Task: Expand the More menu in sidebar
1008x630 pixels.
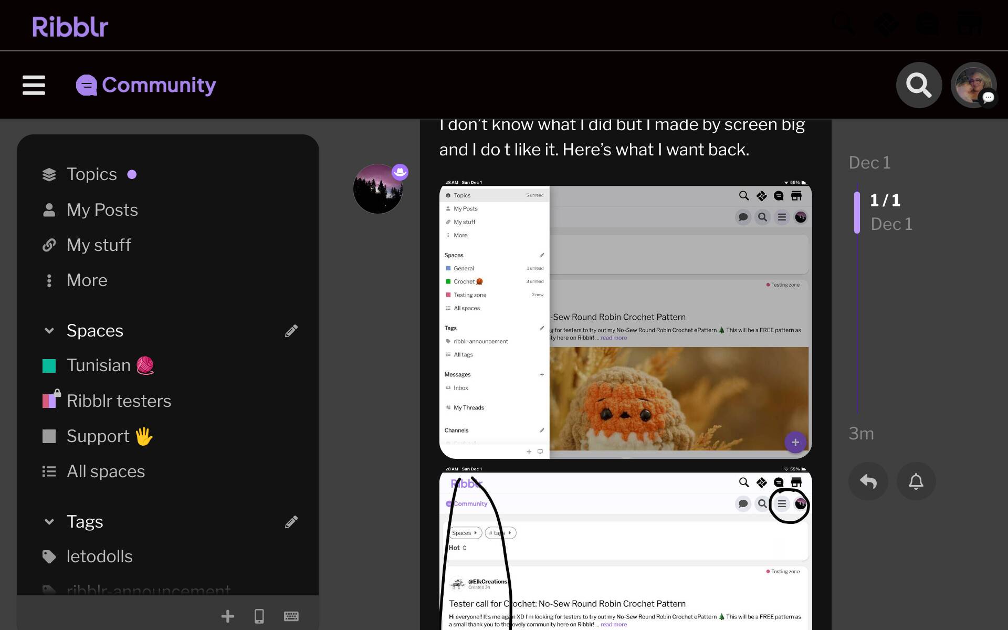Action: pyautogui.click(x=87, y=280)
